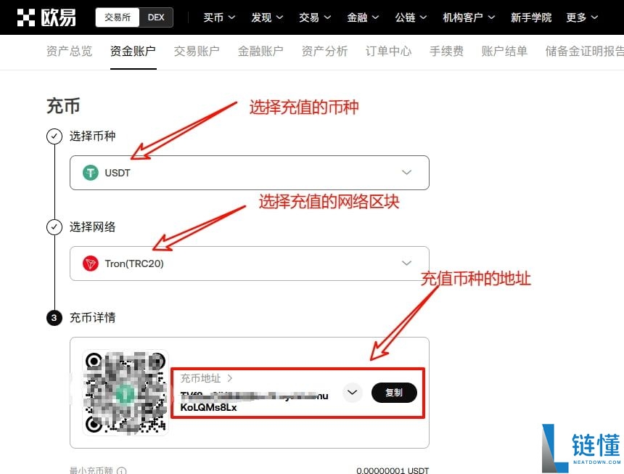Select the 资金账户 tab
Viewport: 624px width, 474px height.
(133, 51)
